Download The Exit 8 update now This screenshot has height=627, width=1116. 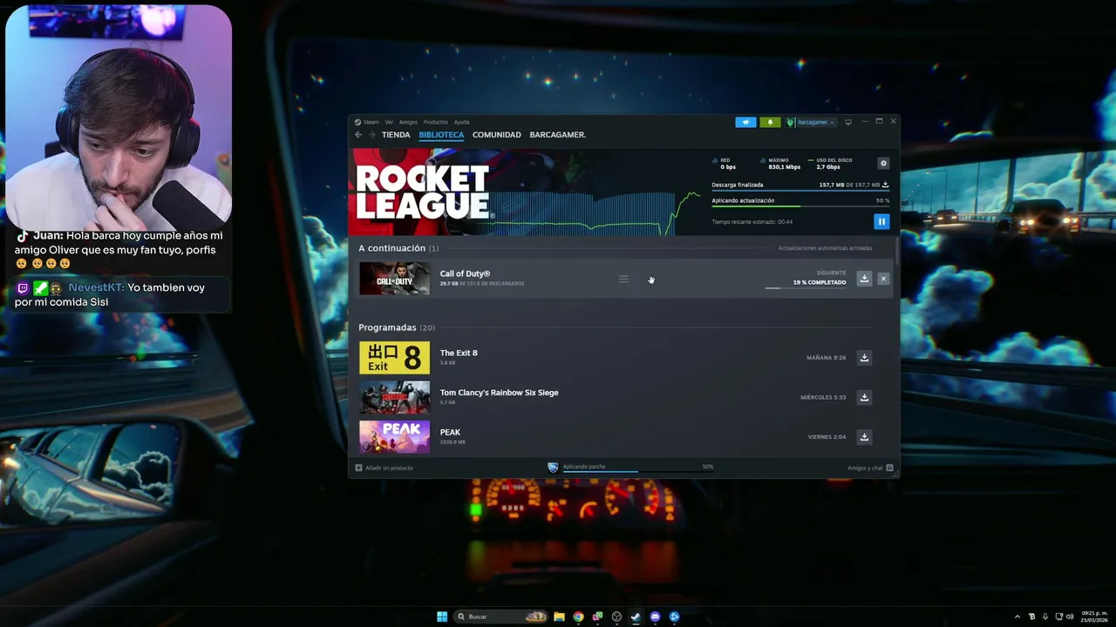[864, 358]
